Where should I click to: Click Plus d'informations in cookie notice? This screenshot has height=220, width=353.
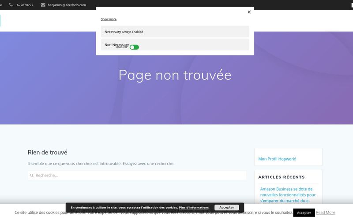tap(194, 208)
